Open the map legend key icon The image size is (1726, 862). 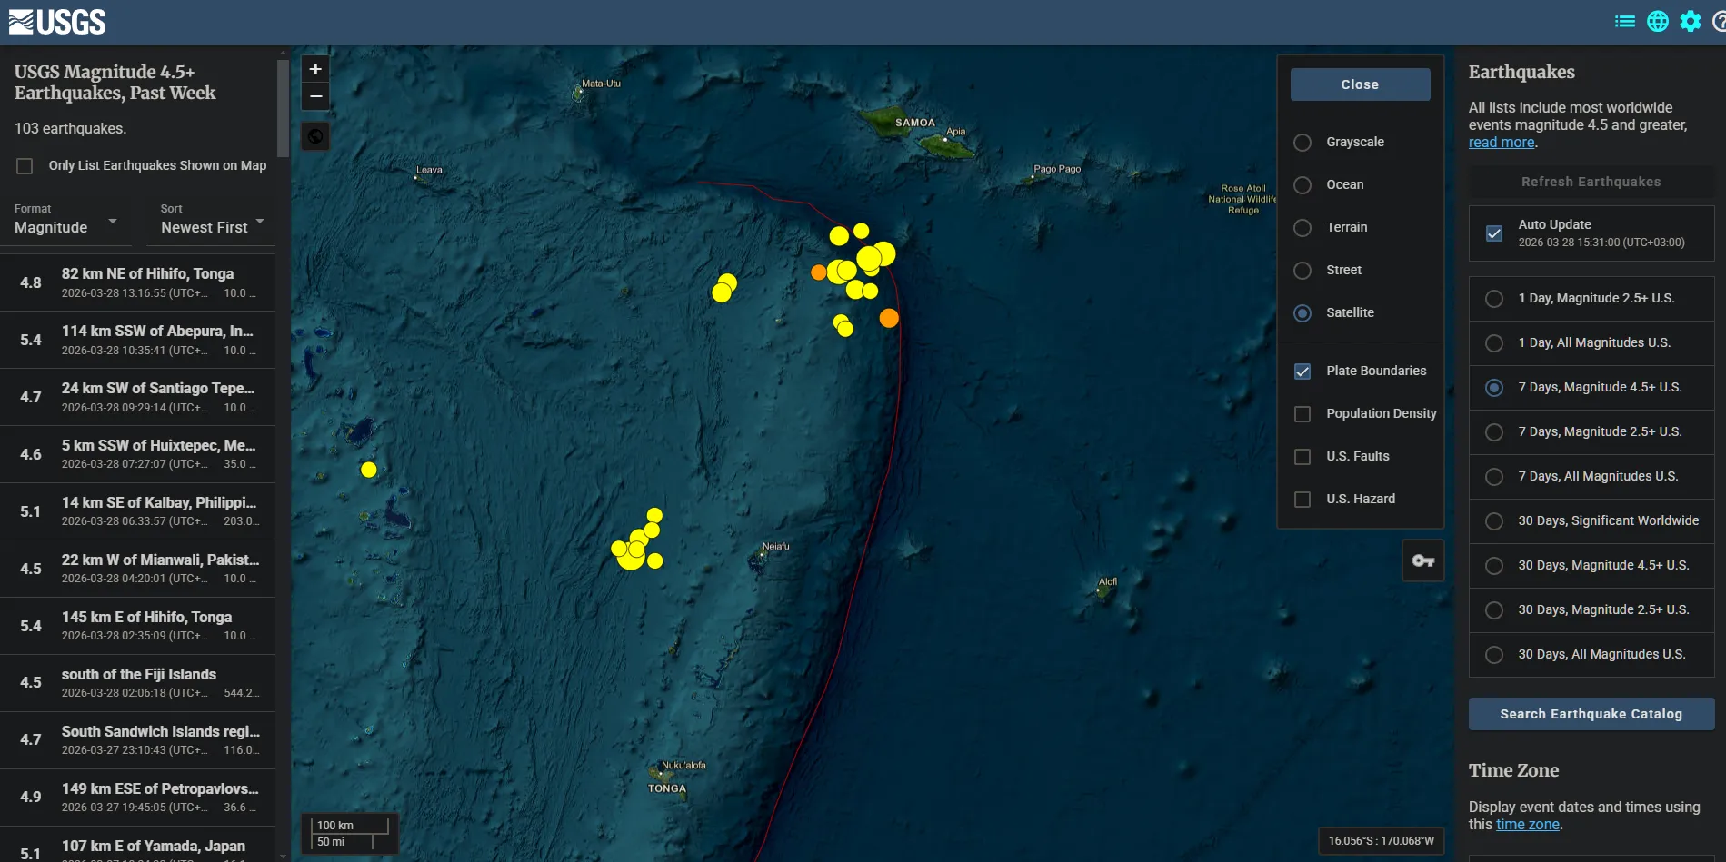[1422, 561]
